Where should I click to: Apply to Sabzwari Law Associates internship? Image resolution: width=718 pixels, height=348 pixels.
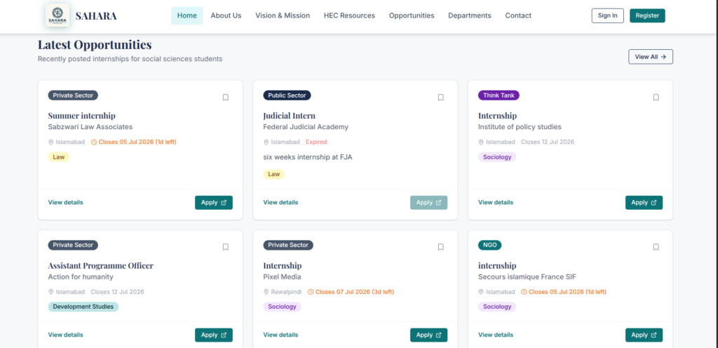pos(214,203)
